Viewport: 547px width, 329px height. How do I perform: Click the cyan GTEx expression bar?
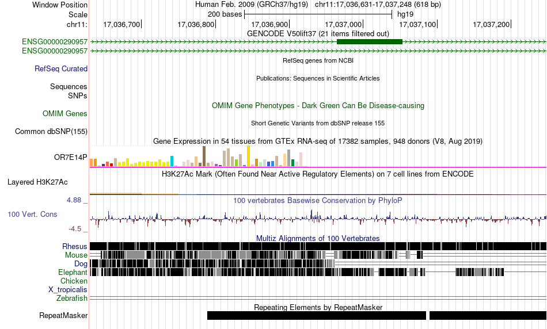[x=172, y=161]
